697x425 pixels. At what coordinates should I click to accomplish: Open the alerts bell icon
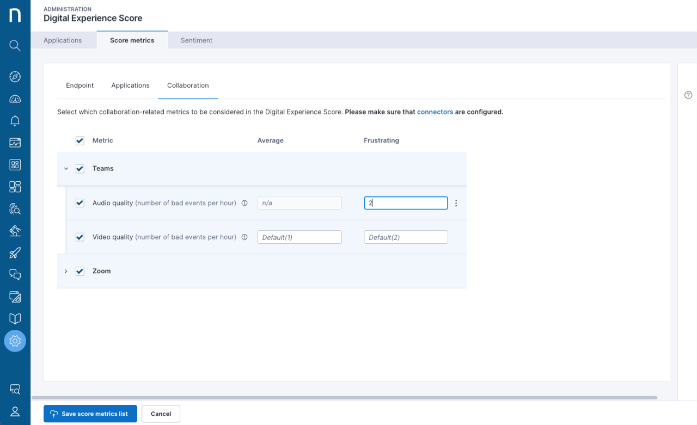(15, 121)
